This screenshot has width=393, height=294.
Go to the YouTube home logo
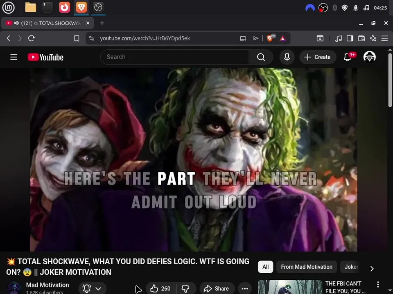tap(45, 57)
